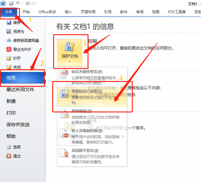Click the 选项 options icon
This screenshot has height=182, width=201.
[9, 147]
